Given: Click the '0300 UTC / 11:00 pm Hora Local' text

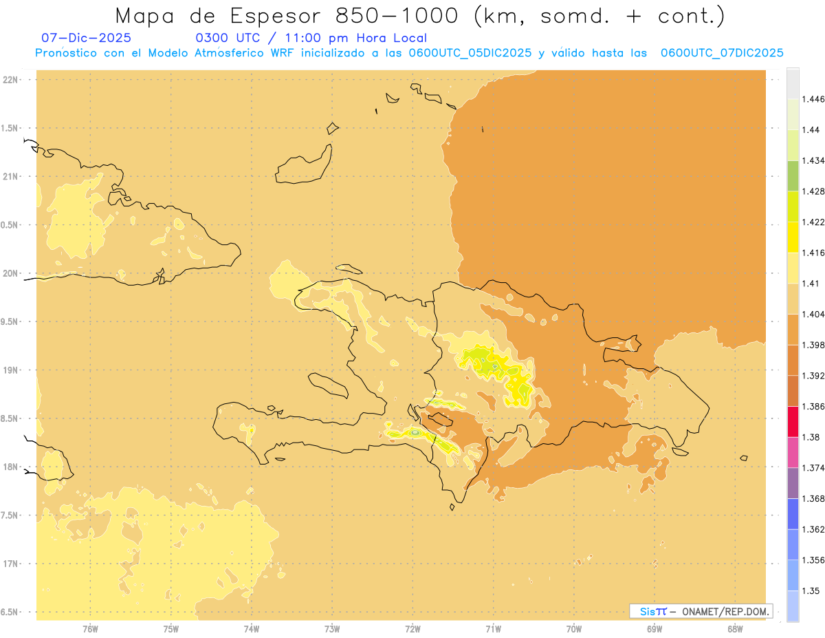Looking at the screenshot, I should [311, 38].
